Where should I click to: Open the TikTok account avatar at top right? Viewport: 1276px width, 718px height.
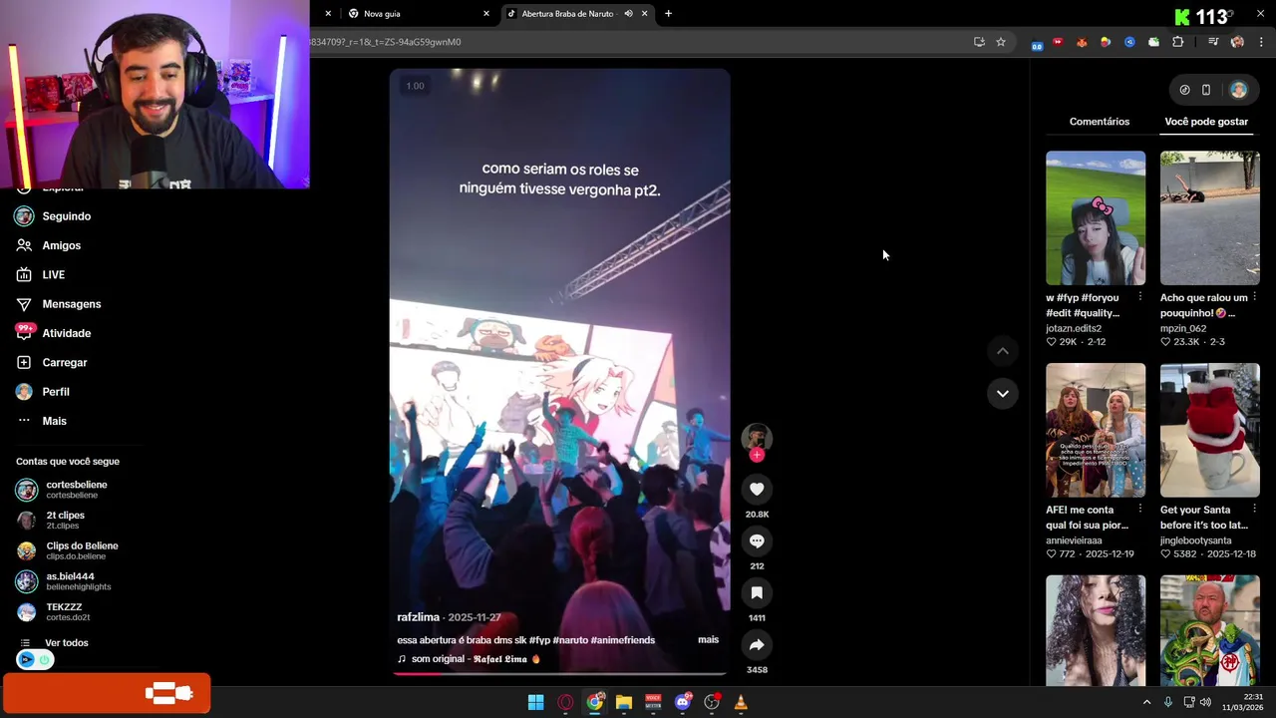(x=1238, y=90)
